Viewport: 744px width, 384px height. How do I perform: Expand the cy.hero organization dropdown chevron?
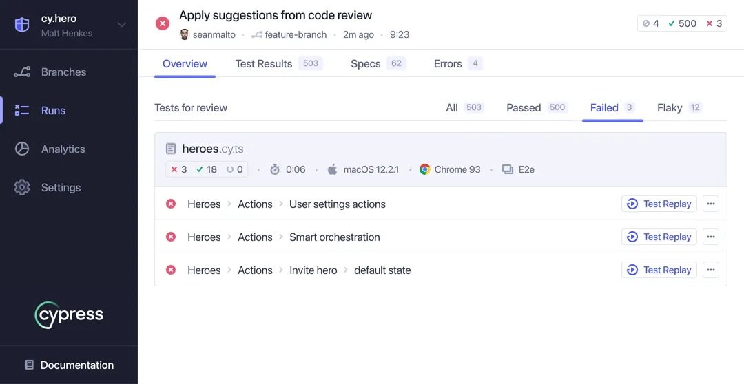click(x=122, y=25)
